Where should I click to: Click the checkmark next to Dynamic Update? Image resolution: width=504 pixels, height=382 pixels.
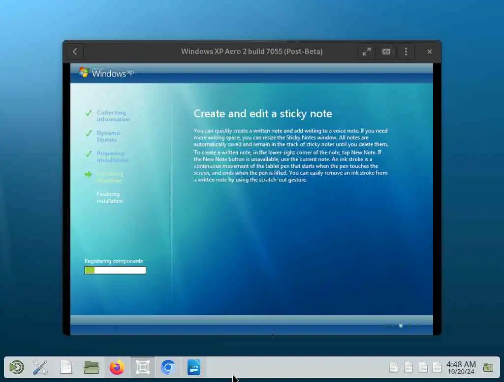click(x=89, y=134)
